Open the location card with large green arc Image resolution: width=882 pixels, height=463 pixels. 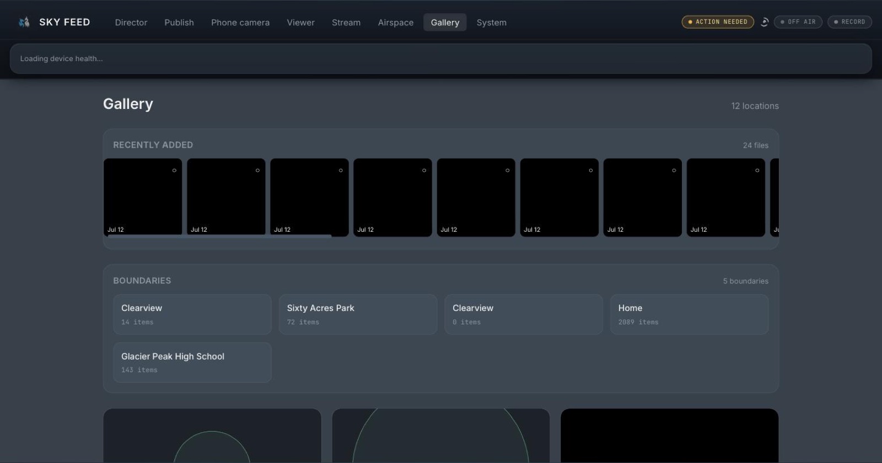point(441,435)
